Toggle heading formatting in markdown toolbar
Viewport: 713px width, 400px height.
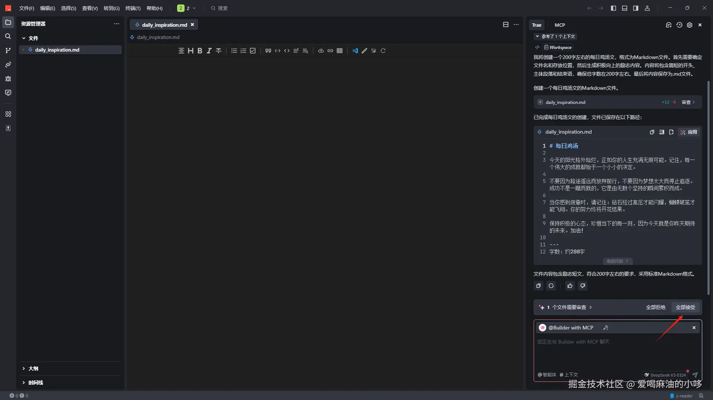pyautogui.click(x=191, y=51)
